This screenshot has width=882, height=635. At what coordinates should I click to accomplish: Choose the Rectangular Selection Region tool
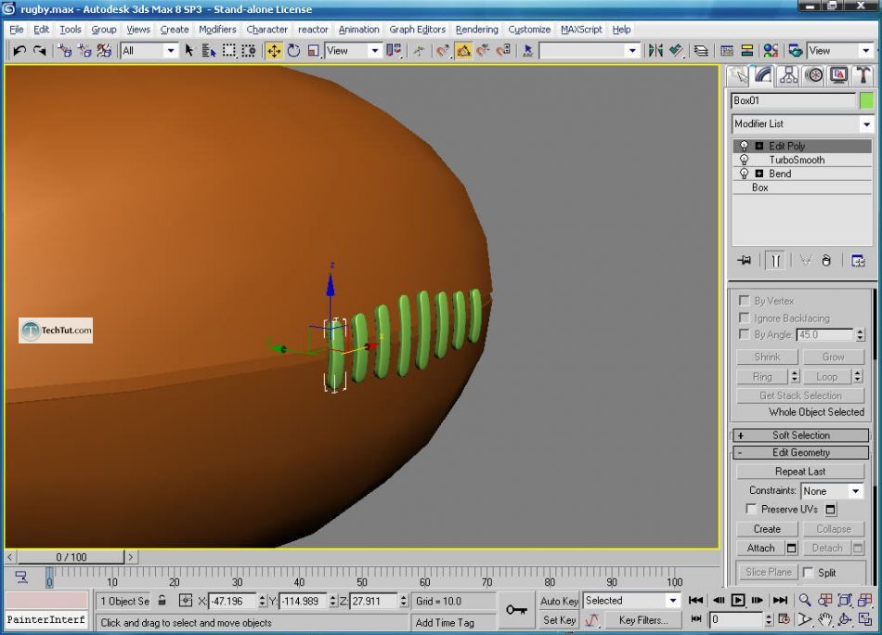click(229, 51)
